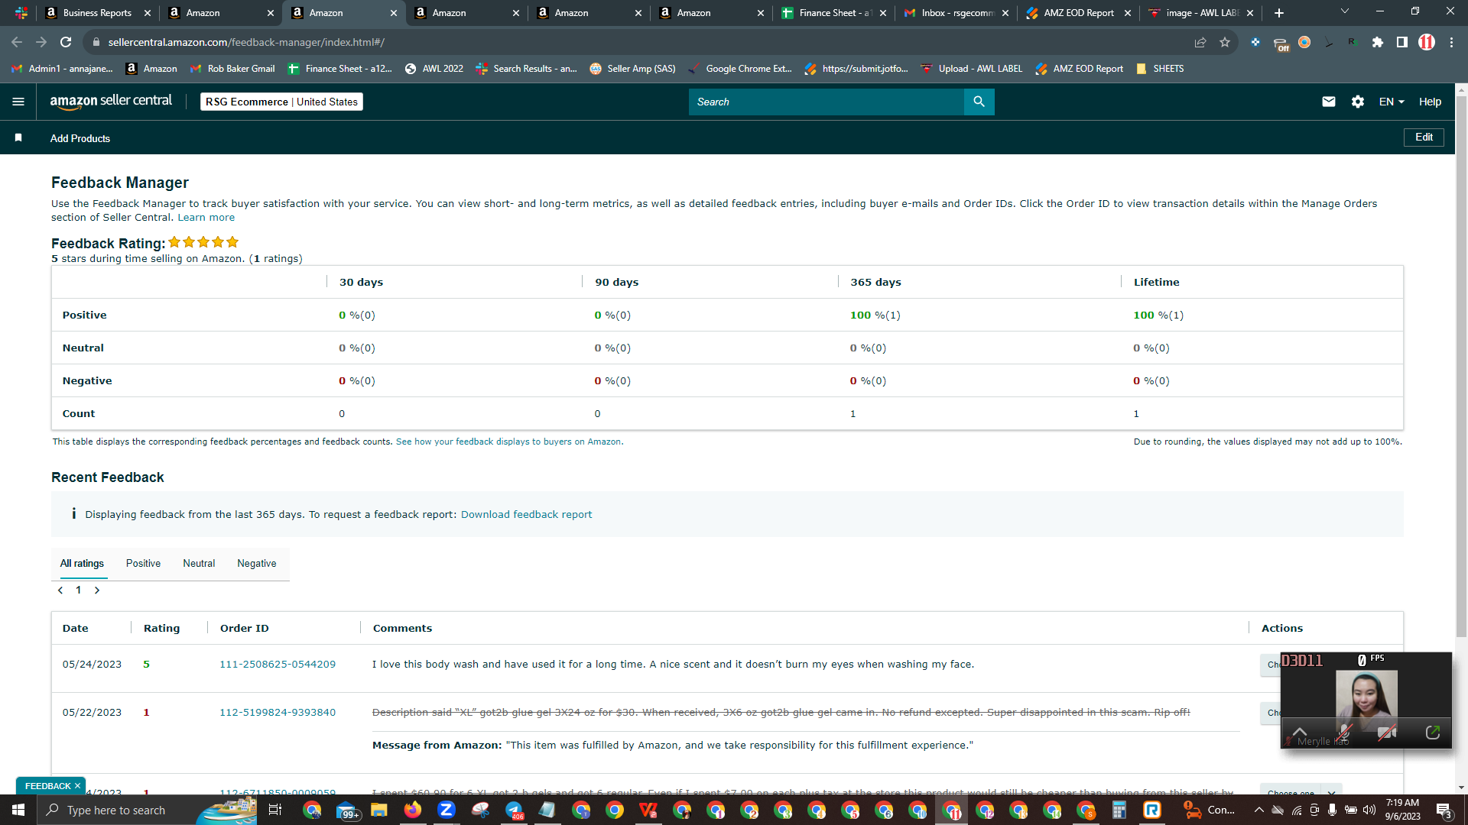Open File Explorer from the taskbar

(x=379, y=810)
